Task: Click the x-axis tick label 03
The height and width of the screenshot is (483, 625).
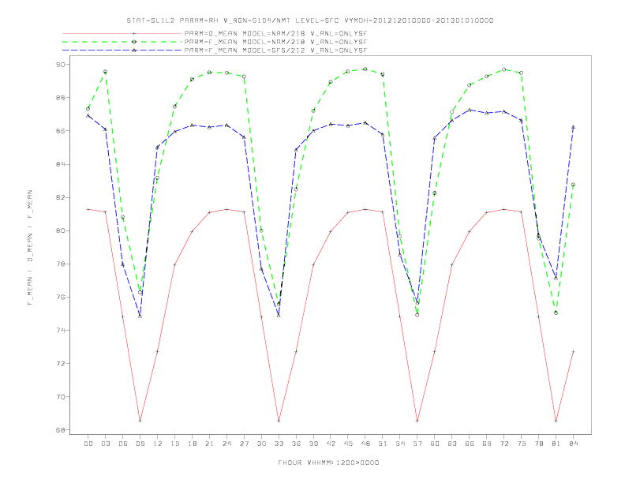Action: coord(105,444)
